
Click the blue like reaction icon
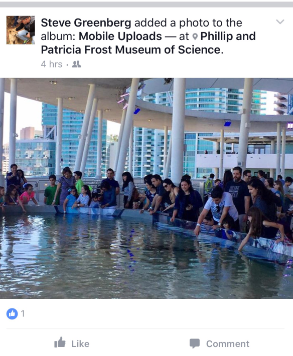click(12, 314)
